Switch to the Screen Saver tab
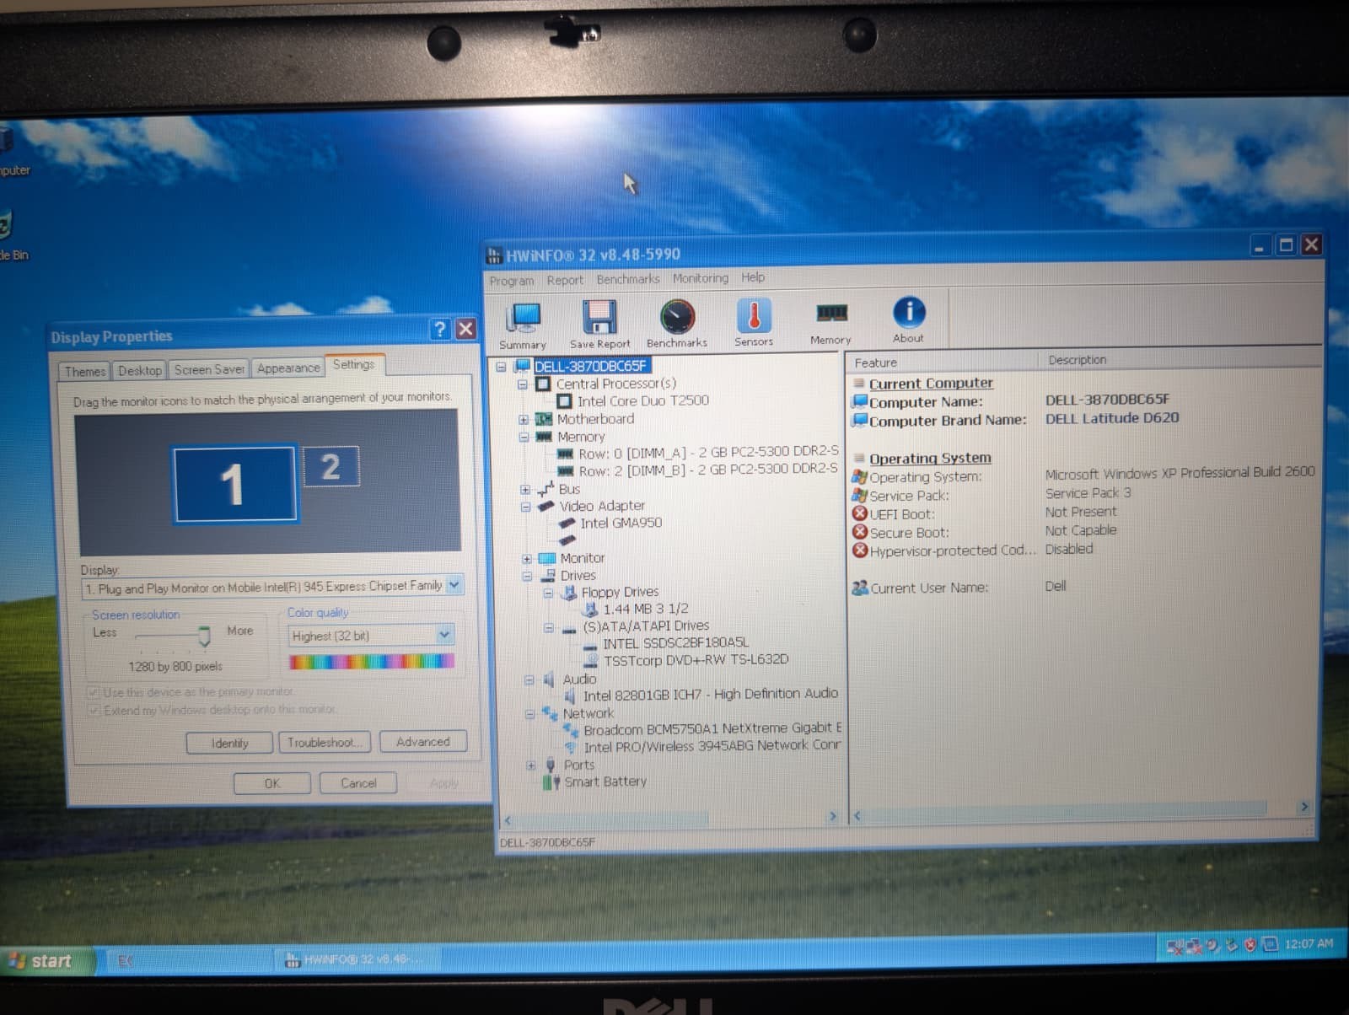 tap(209, 369)
